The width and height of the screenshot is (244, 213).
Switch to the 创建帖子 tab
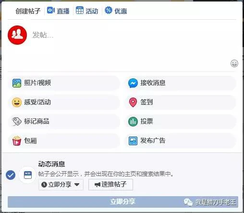point(28,11)
